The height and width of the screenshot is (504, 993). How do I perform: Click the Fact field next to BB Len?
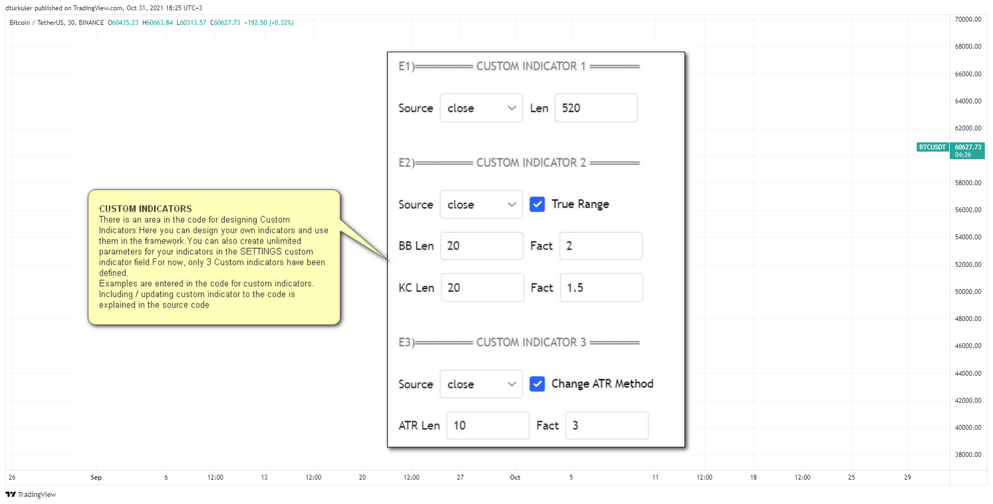point(601,246)
